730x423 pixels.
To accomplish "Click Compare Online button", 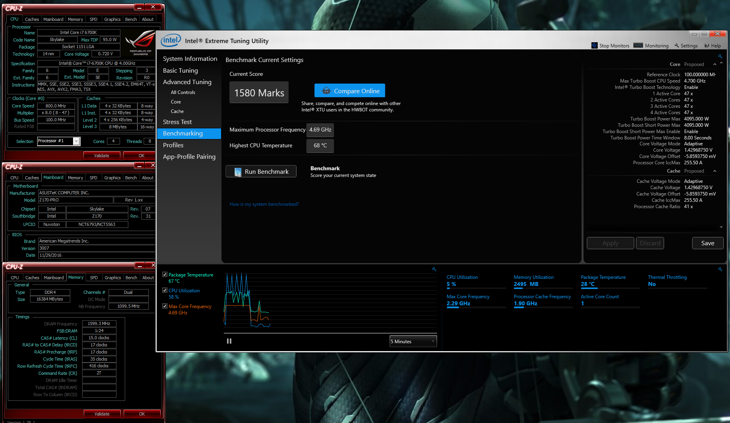I will (350, 90).
